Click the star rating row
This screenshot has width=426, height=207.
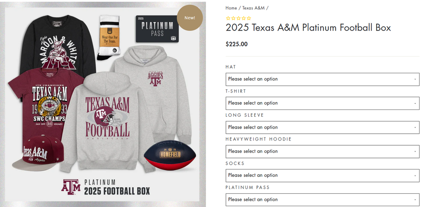pos(239,18)
